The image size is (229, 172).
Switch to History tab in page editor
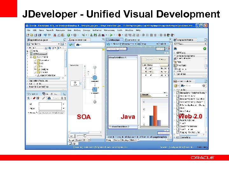pyautogui.click(x=133, y=140)
